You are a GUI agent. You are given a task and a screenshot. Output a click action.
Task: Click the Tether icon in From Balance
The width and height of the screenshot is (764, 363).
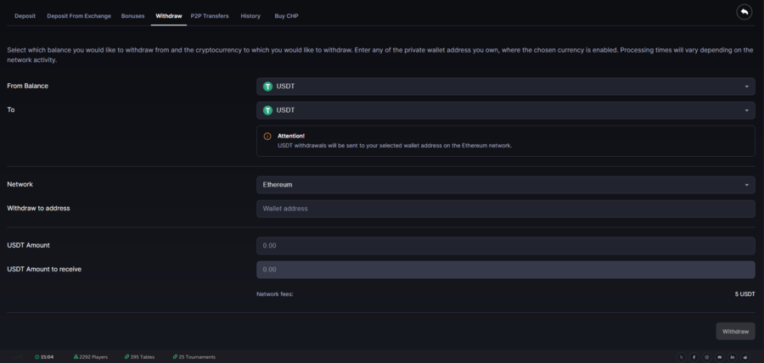point(267,87)
